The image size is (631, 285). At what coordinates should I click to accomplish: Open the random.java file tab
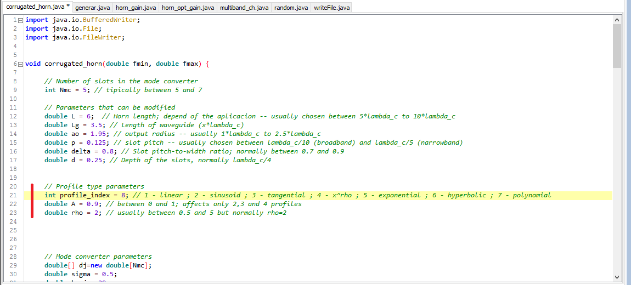[x=291, y=8]
